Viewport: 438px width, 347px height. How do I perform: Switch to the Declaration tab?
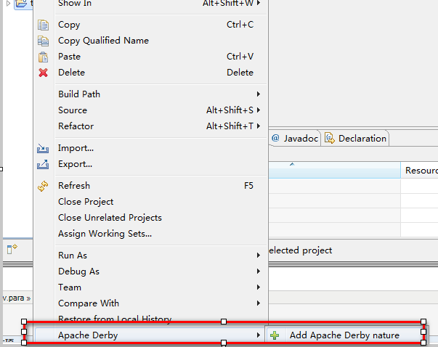point(356,138)
